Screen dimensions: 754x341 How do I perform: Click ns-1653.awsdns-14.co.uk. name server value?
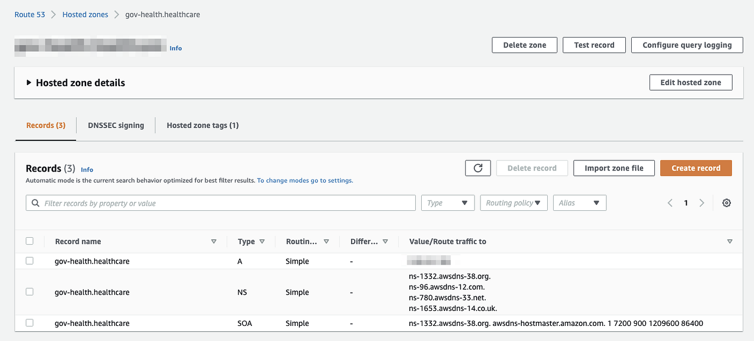tap(453, 308)
